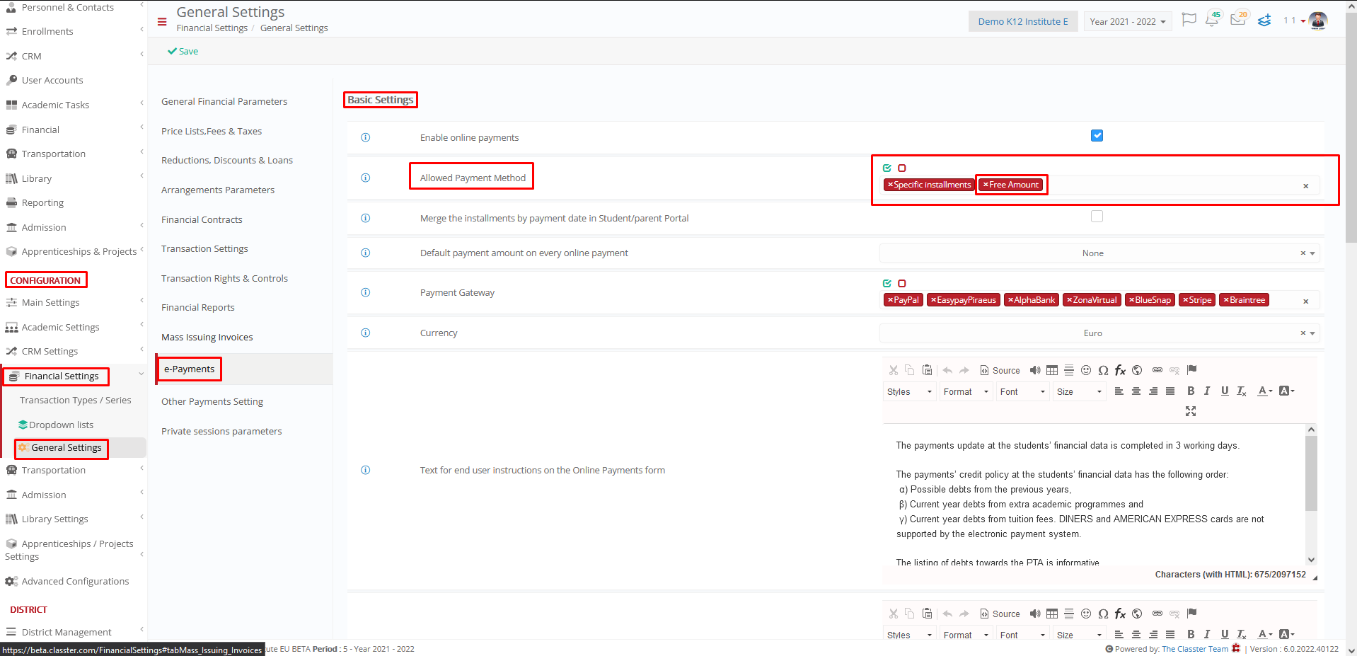Open Styles dropdown in first editor
The image size is (1357, 656).
tap(910, 391)
